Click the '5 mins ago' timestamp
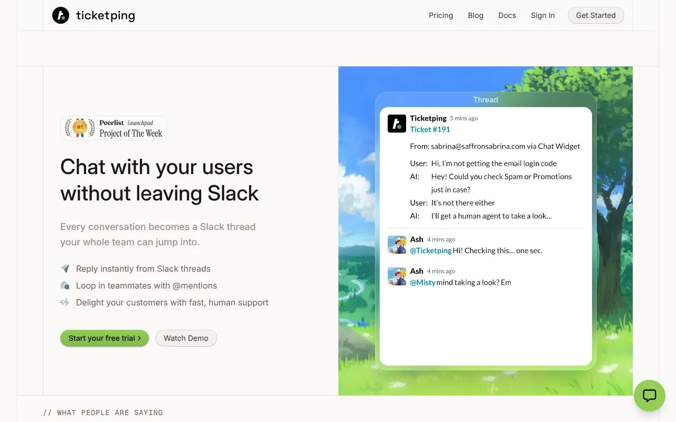 point(464,119)
